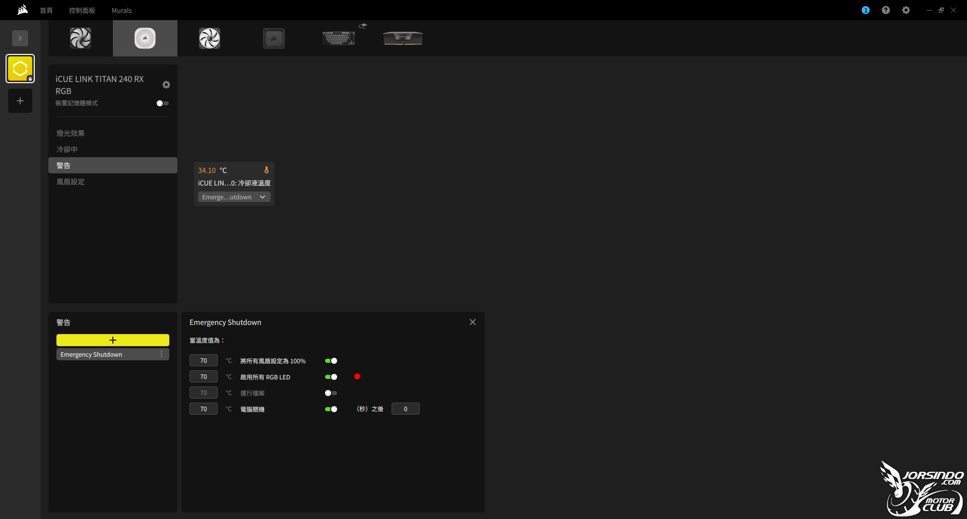967x519 pixels.
Task: Toggle enable all RGB LED switch
Action: [331, 377]
